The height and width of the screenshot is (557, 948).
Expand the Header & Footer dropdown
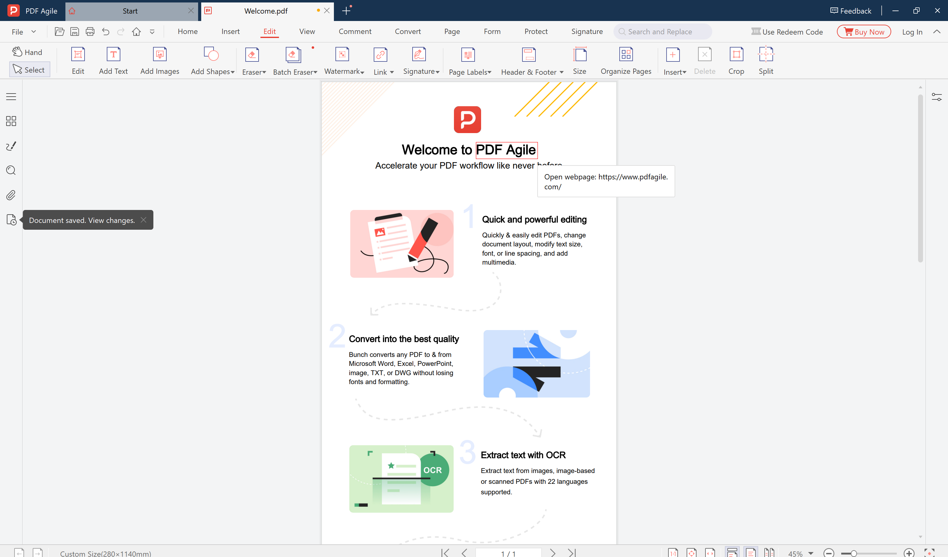(x=561, y=72)
